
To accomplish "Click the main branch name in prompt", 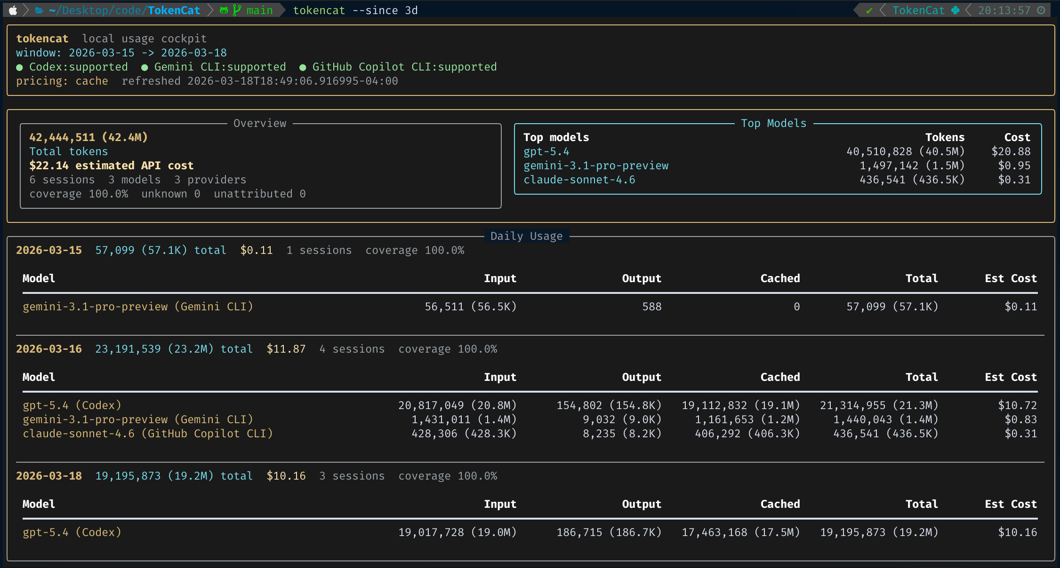I will coord(260,10).
